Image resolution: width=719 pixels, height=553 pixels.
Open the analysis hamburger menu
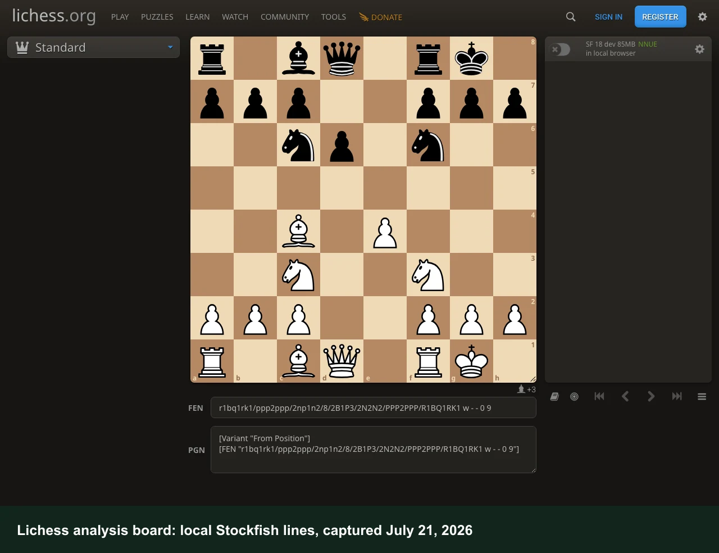coord(702,396)
